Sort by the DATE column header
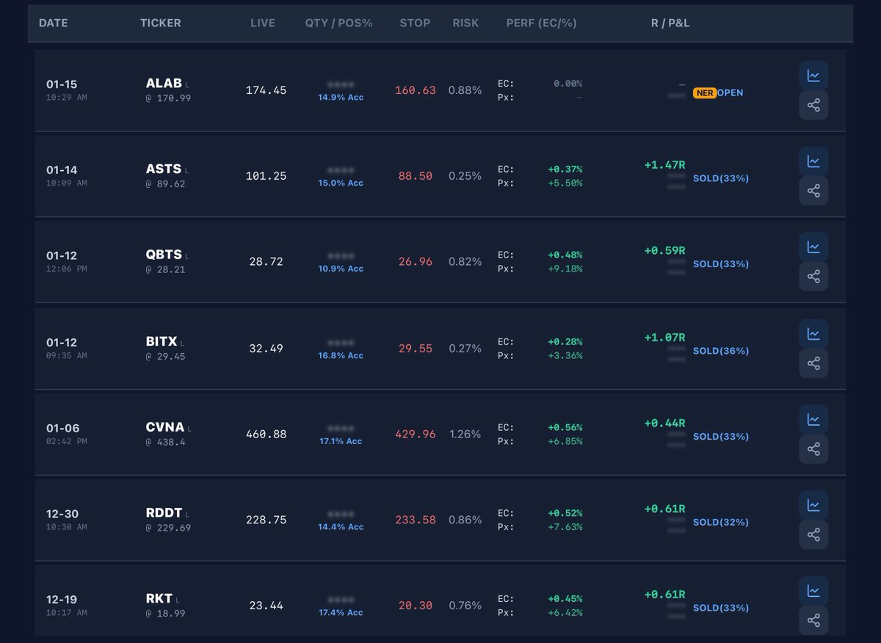The width and height of the screenshot is (881, 643). pos(53,23)
